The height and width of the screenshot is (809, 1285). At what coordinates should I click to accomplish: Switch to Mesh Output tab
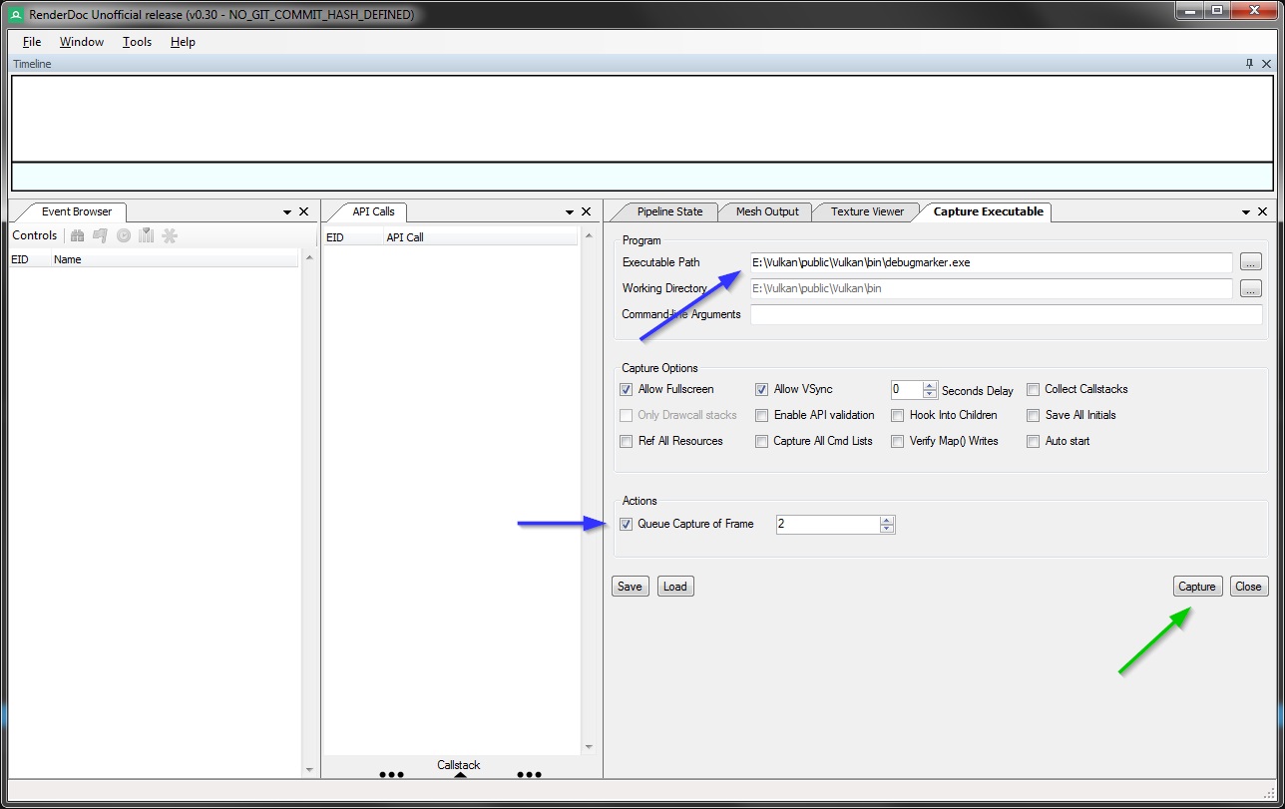click(767, 211)
